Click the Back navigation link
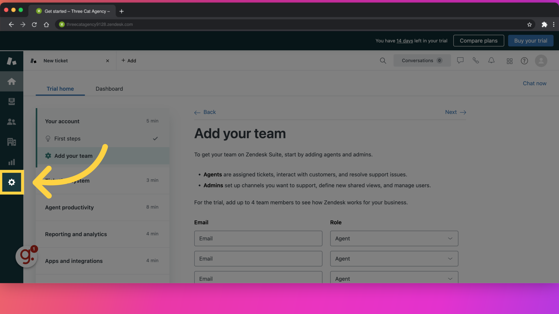This screenshot has width=559, height=314. point(205,112)
